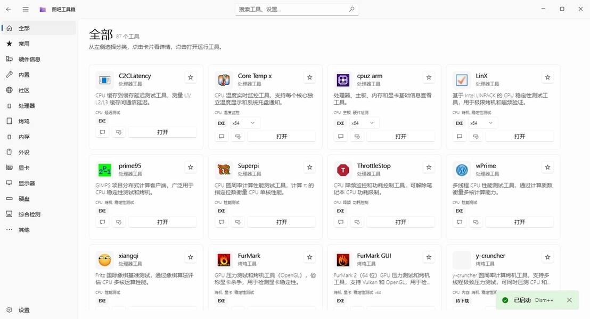Dismiss the Dism++ started notification
The width and height of the screenshot is (590, 319).
coord(569,300)
